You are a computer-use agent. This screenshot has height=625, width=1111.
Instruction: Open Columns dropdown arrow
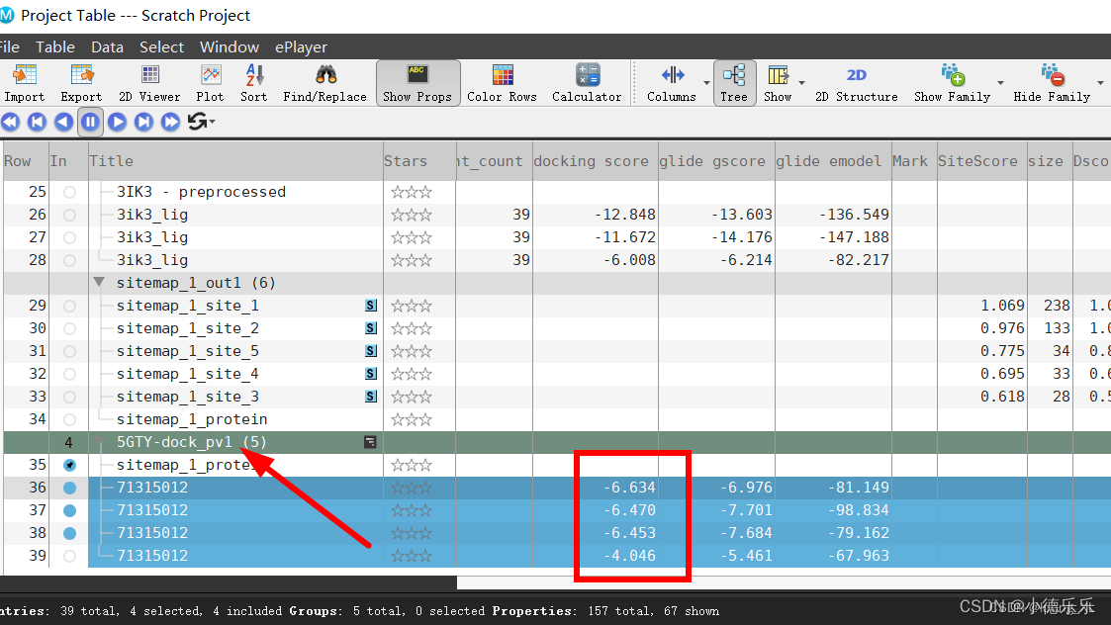click(x=706, y=83)
